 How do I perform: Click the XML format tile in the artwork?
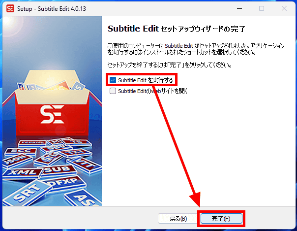click(23, 172)
